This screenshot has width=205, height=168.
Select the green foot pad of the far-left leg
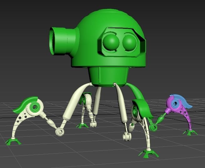(x=13, y=141)
